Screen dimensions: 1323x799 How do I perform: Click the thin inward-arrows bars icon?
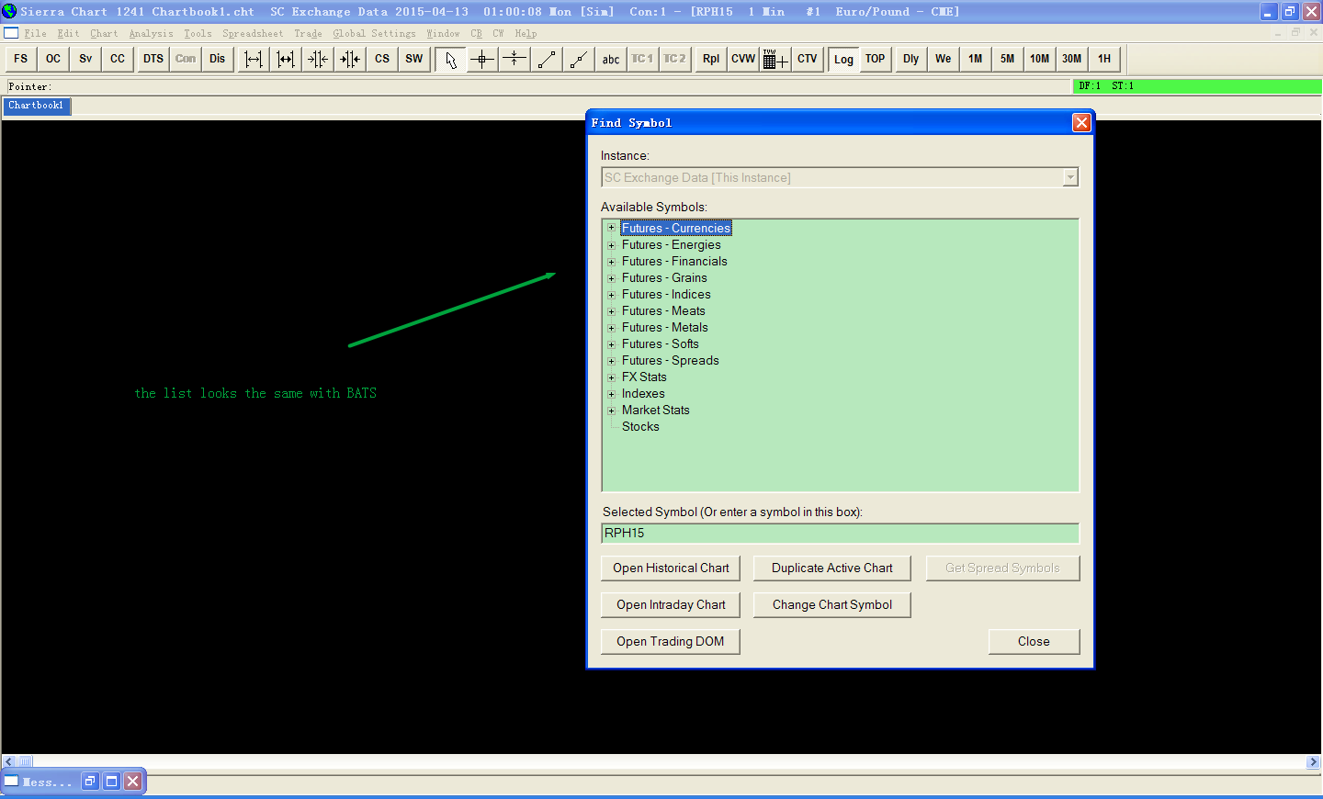pyautogui.click(x=318, y=59)
